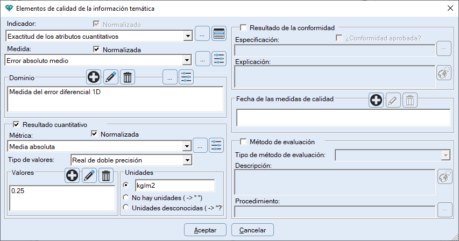Click the browse button beside Indicador dropdown
This screenshot has height=241, width=459.
202,33
